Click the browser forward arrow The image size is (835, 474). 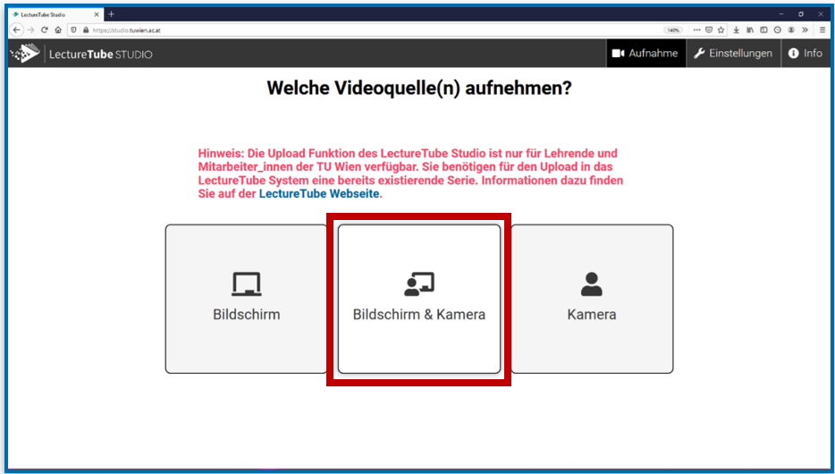31,30
